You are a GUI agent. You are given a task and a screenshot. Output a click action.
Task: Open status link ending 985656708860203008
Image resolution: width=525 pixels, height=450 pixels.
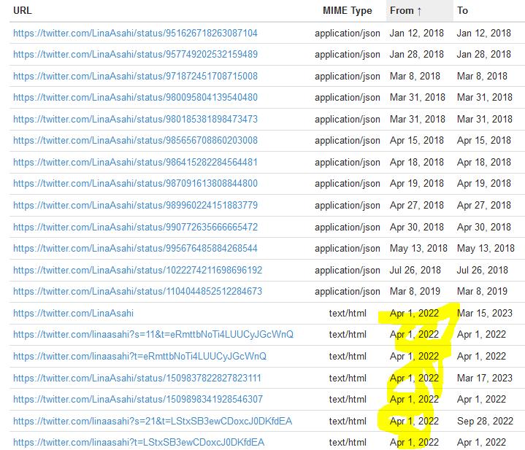pyautogui.click(x=135, y=141)
